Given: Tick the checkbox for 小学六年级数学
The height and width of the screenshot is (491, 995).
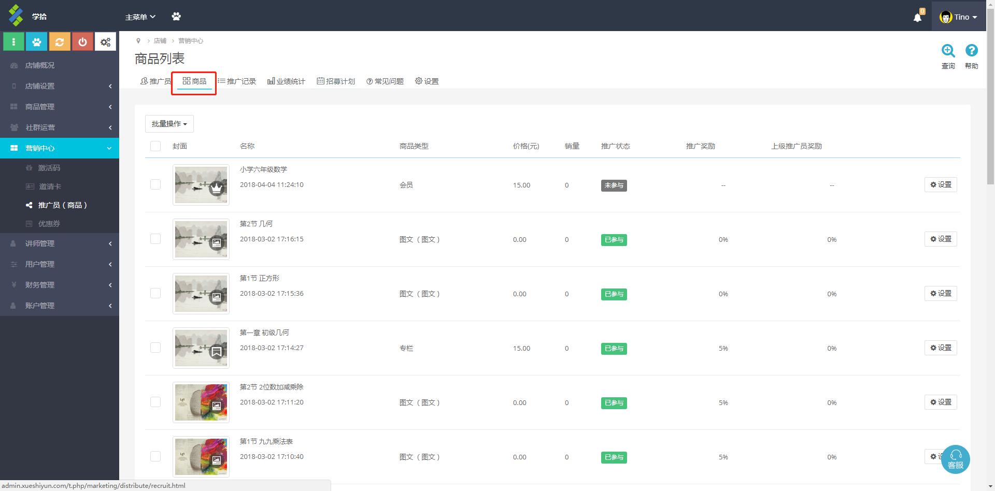Looking at the screenshot, I should pos(155,185).
